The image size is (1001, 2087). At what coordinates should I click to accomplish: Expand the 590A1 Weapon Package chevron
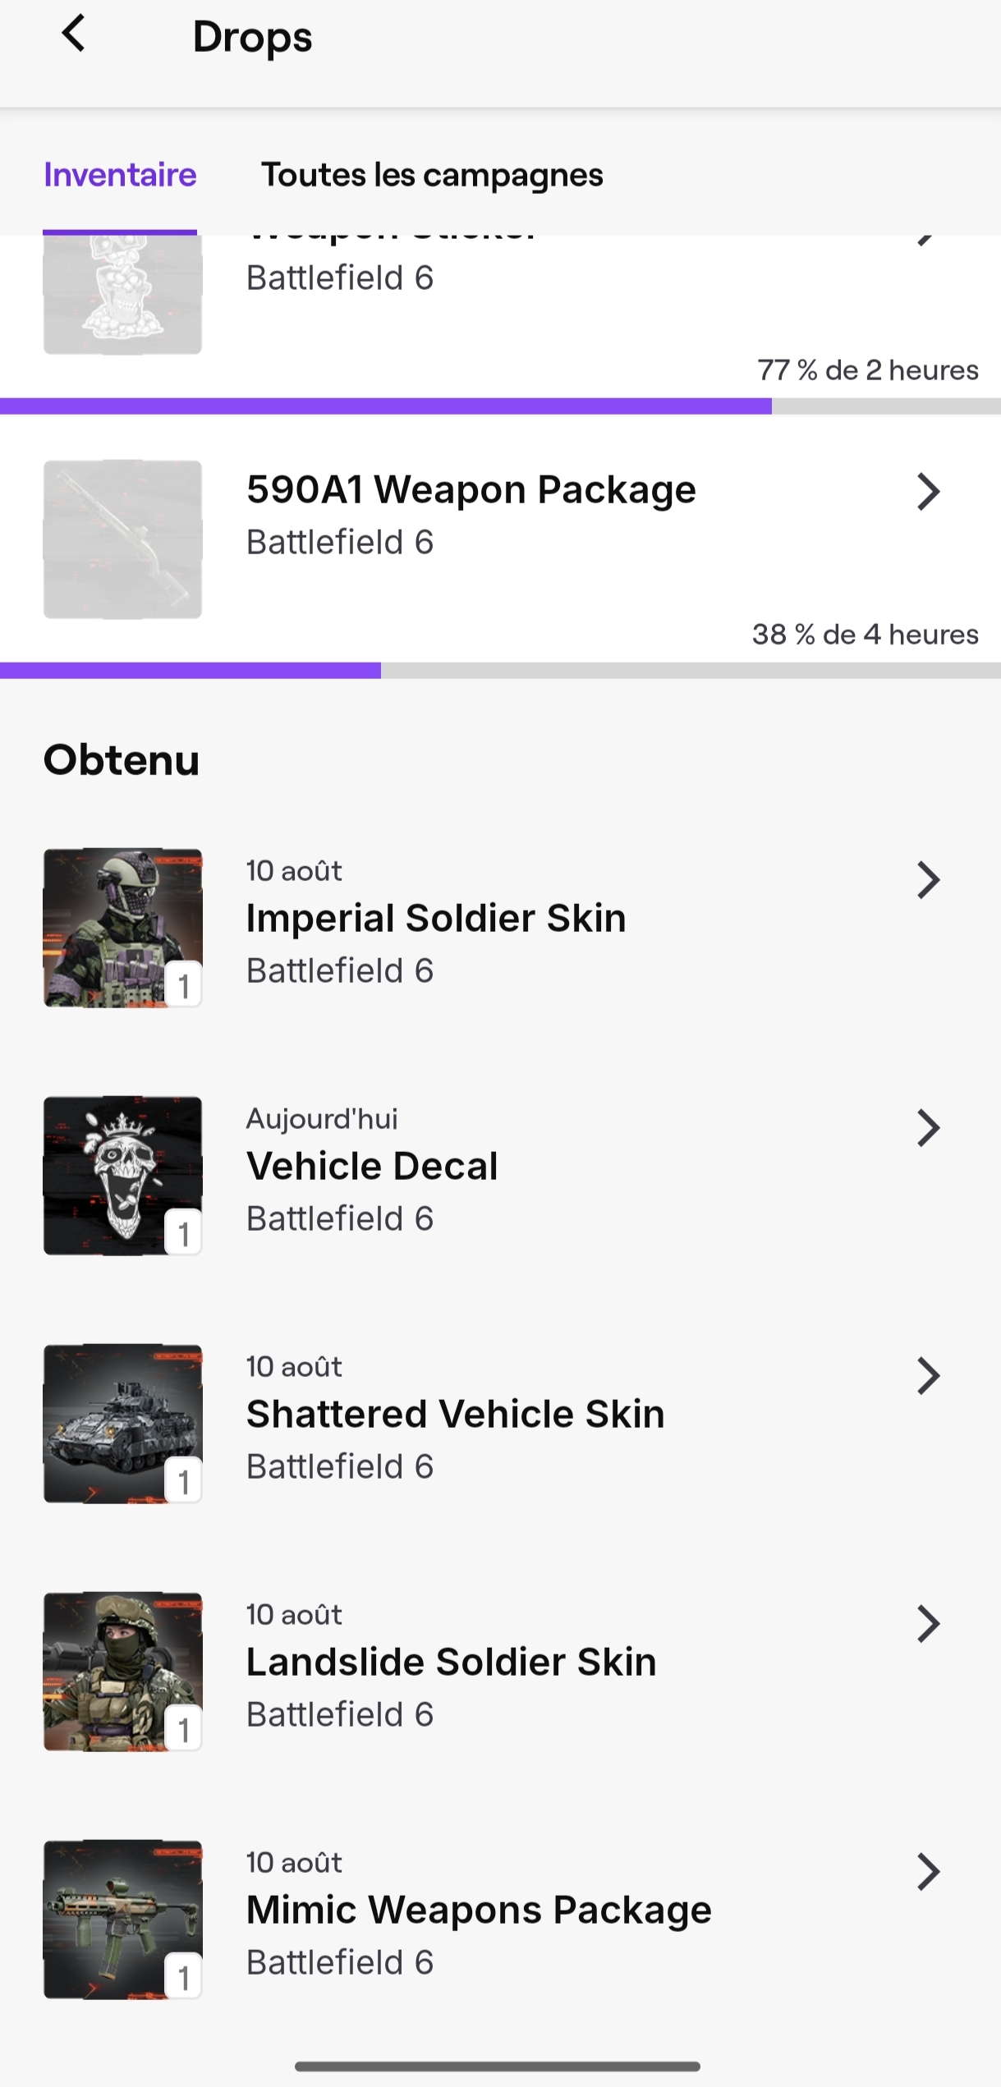(928, 492)
